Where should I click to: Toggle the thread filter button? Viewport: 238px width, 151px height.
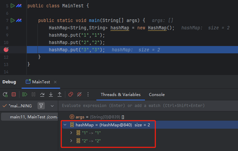click(x=41, y=106)
